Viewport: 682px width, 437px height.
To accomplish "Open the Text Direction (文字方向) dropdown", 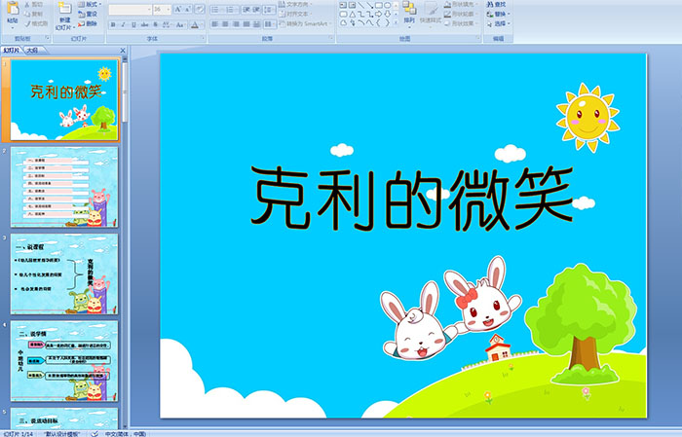I will tap(296, 4).
